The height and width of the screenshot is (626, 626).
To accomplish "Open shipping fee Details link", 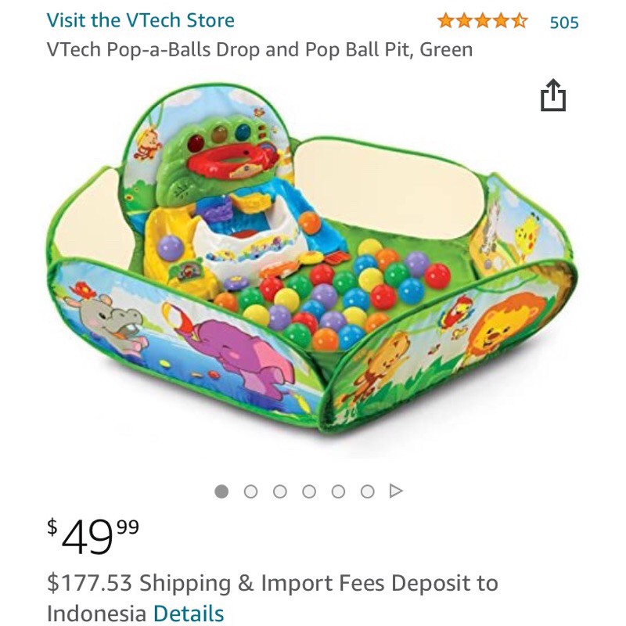I will (x=189, y=613).
